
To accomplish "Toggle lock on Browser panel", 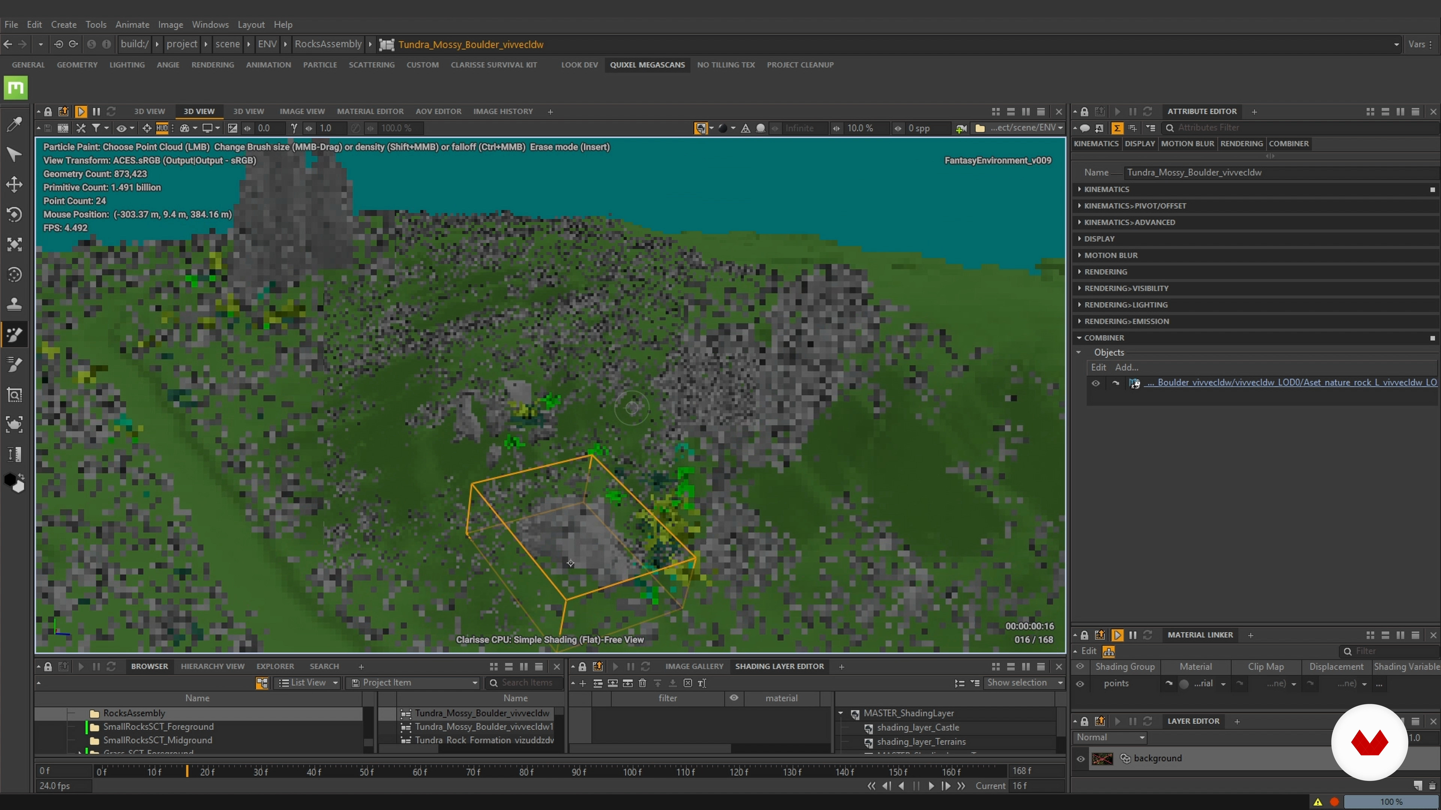I will coord(48,667).
